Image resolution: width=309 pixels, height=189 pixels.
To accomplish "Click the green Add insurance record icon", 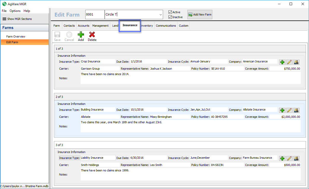I will [81, 36].
